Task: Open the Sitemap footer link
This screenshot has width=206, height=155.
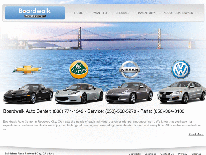Action: 196,154
